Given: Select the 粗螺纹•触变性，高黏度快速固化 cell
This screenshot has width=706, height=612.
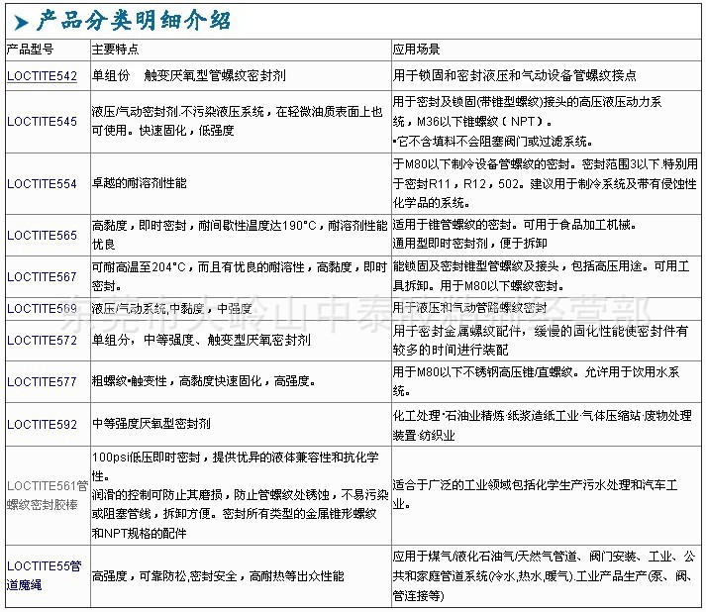Looking at the screenshot, I should [x=241, y=382].
